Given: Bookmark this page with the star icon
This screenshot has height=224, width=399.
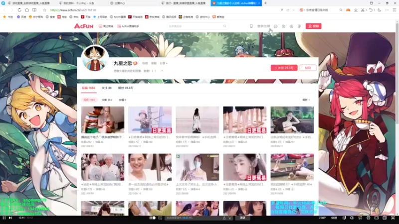Looking at the screenshot, I should 44,10.
